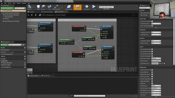Click the My Blueprint search magnifier icon

[21, 45]
